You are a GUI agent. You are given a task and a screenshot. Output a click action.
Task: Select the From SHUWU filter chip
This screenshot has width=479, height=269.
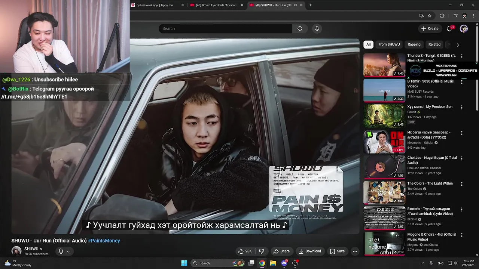[x=389, y=44]
